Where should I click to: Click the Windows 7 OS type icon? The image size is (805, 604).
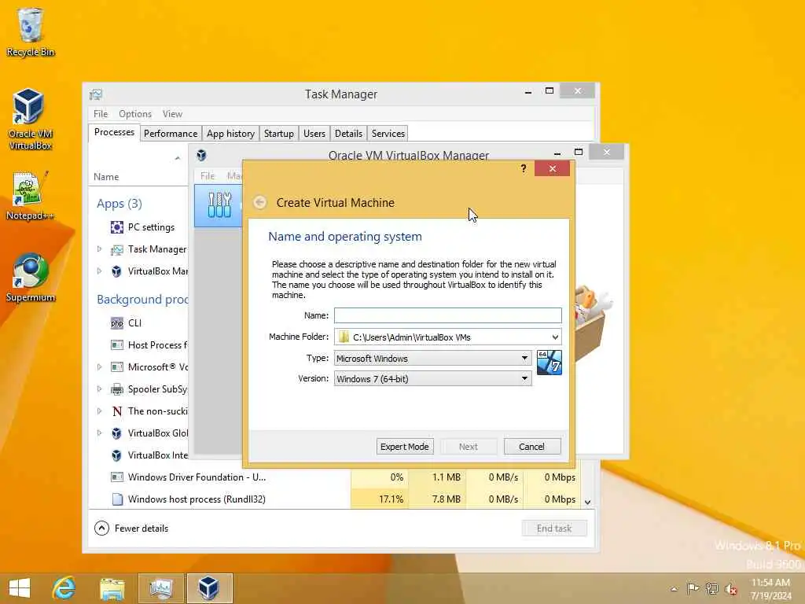click(x=550, y=363)
